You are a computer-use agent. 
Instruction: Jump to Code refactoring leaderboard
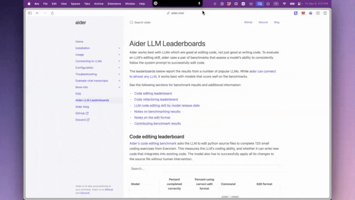[x=156, y=100]
